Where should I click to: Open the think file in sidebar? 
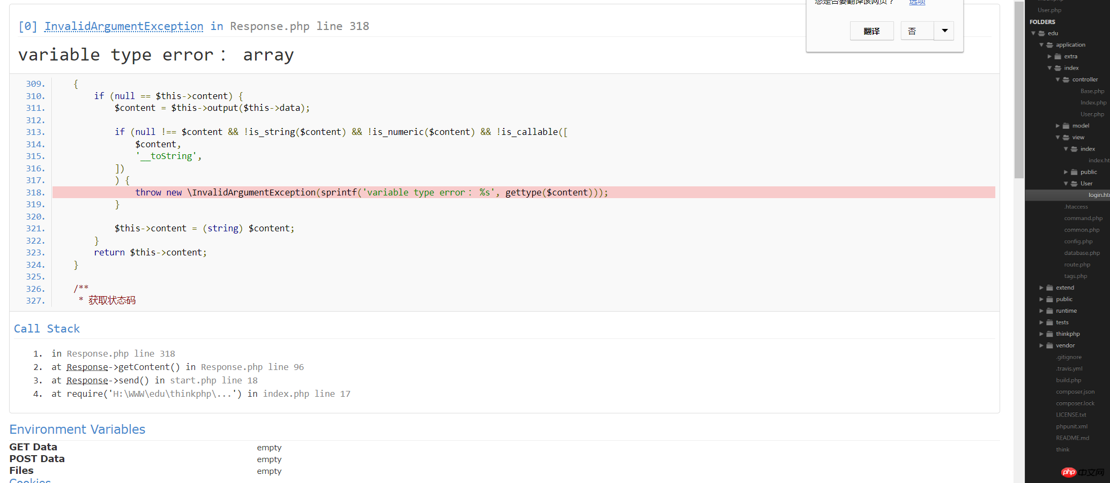pyautogui.click(x=1062, y=450)
